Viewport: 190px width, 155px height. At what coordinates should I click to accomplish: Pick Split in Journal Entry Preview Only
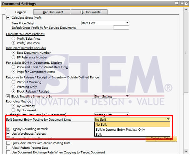pyautogui.click(x=132, y=130)
